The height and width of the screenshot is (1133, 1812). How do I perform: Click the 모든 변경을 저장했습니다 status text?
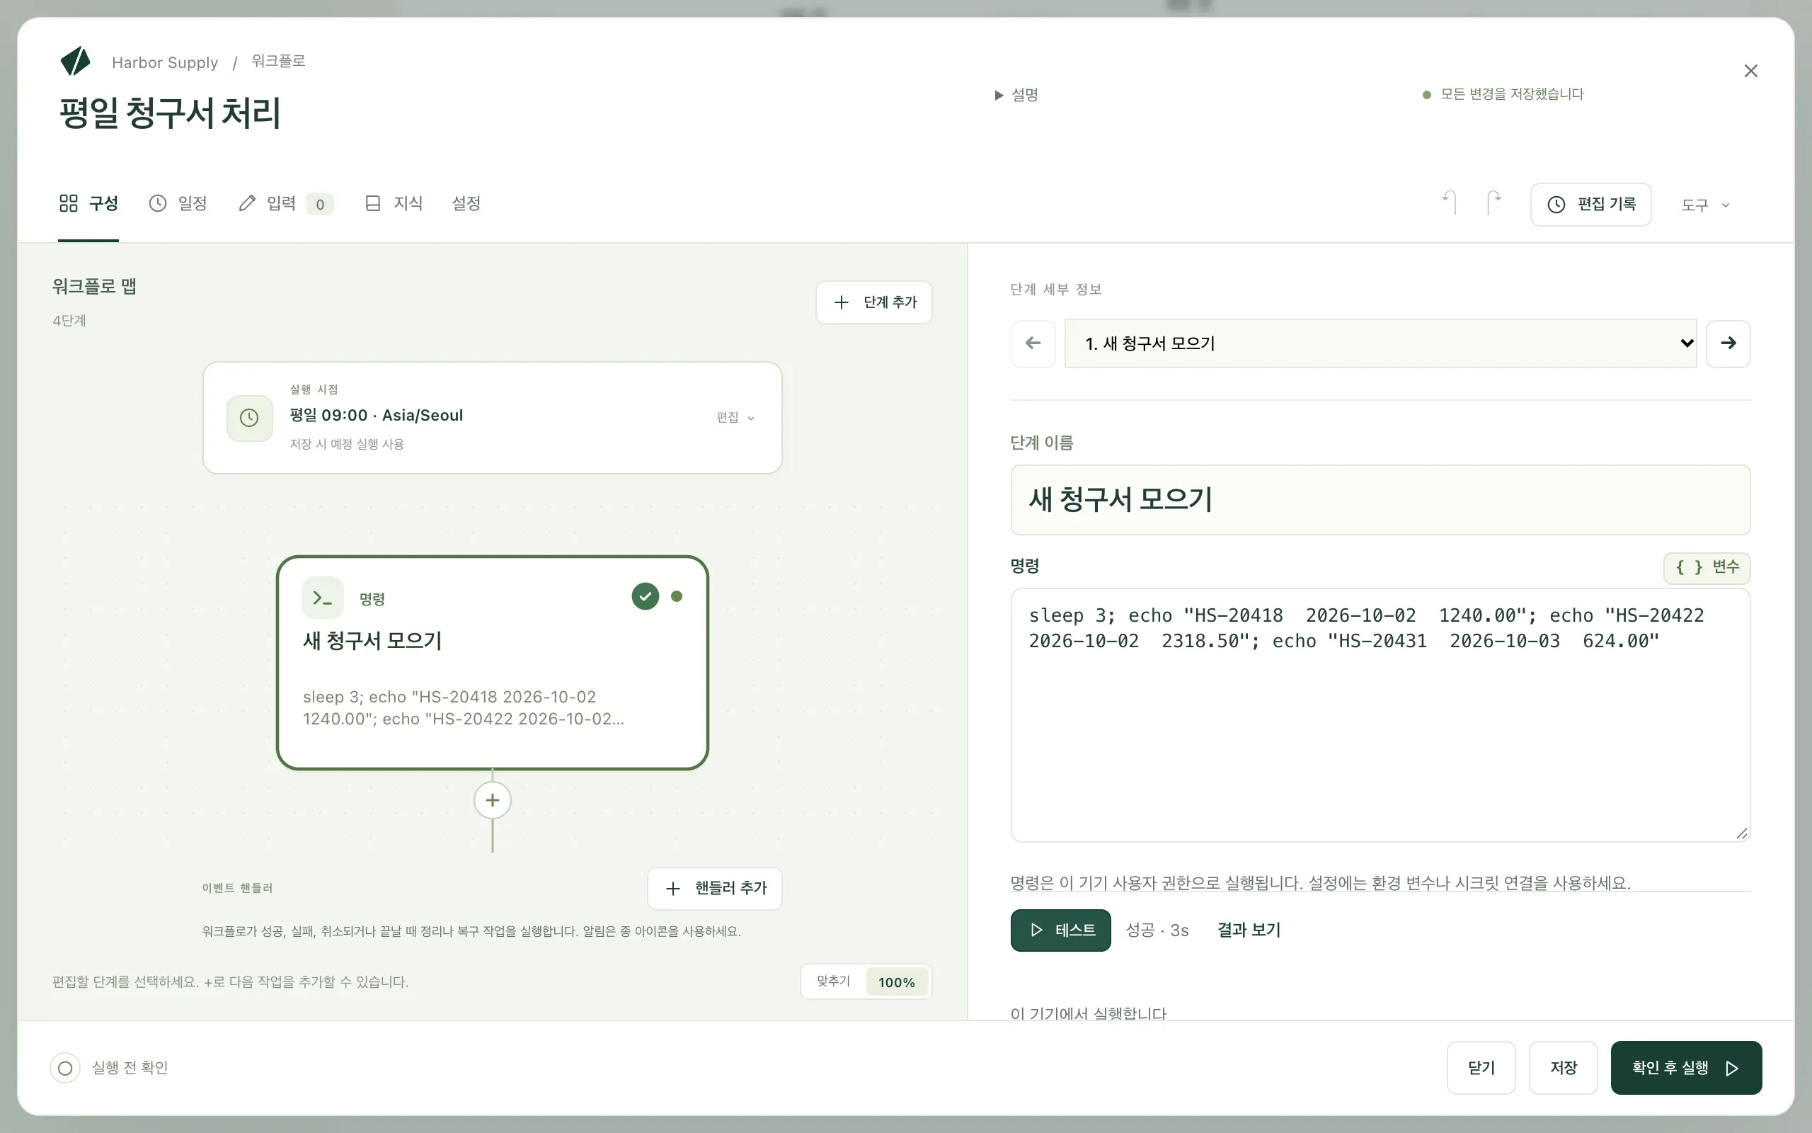point(1512,94)
